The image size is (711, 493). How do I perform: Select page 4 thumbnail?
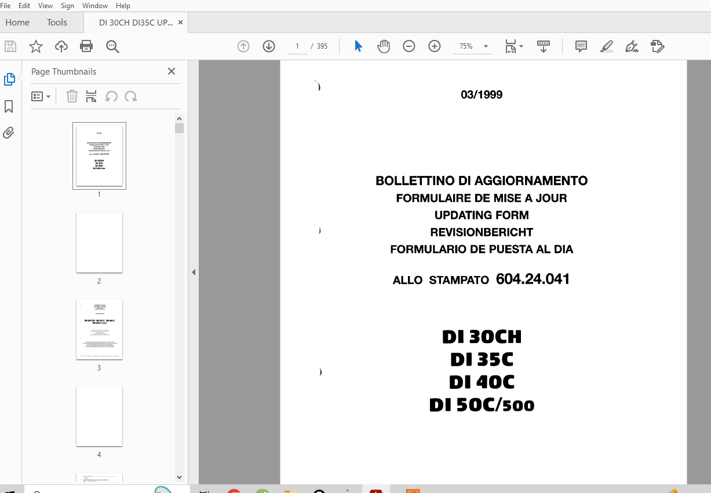(99, 416)
